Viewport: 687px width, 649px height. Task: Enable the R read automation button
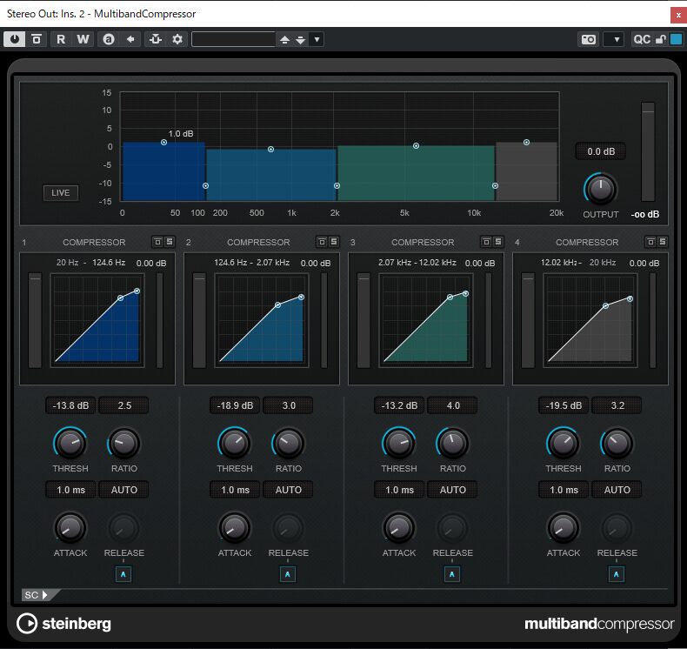click(x=61, y=39)
